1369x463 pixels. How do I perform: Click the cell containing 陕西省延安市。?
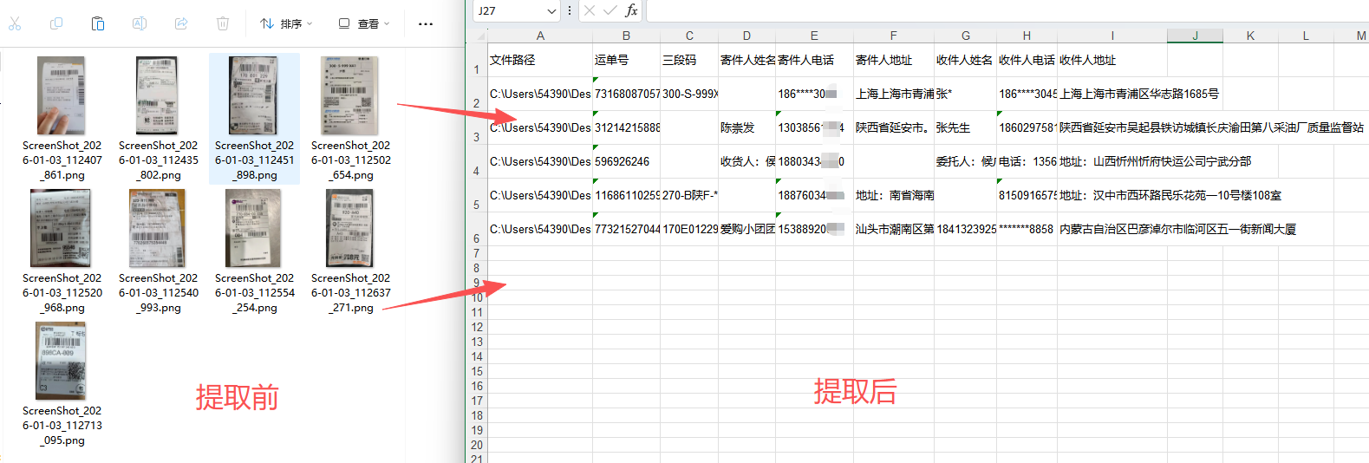(x=894, y=127)
